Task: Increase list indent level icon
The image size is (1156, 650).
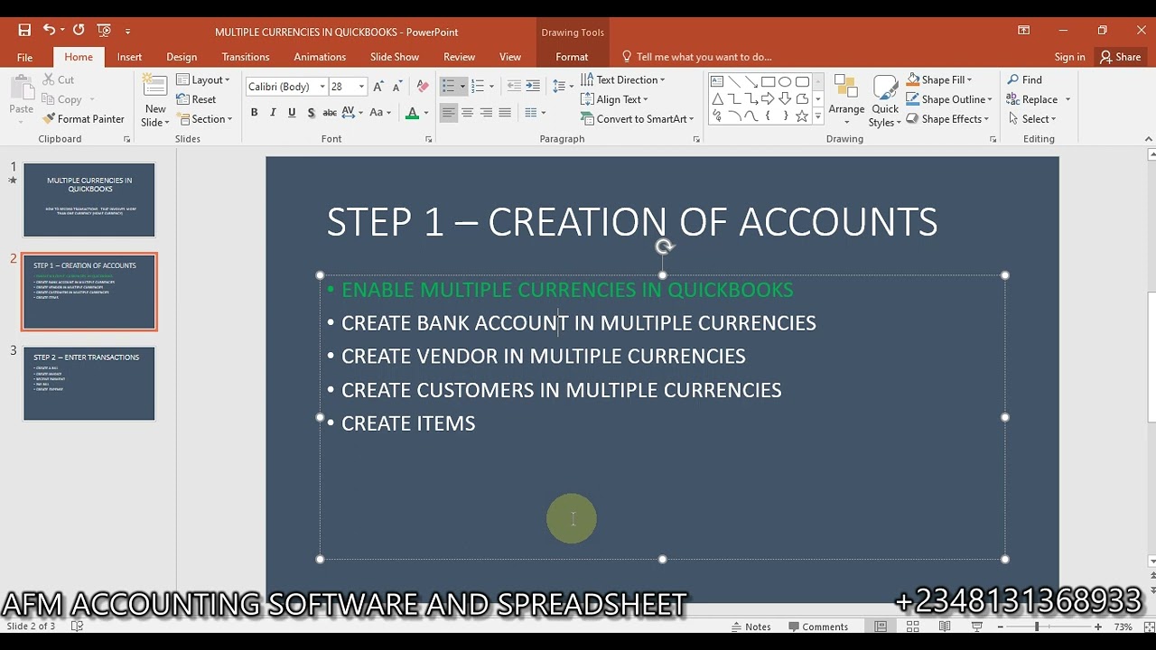Action: click(x=533, y=87)
